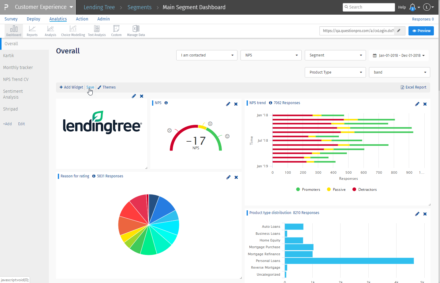
Task: Click the blue Preview button
Action: [421, 31]
